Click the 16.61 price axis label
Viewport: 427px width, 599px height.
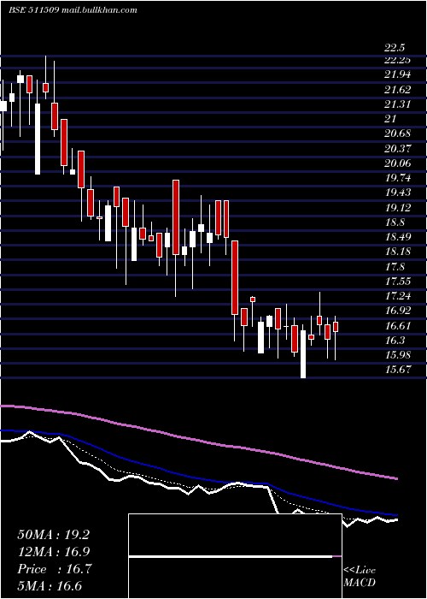pos(397,326)
